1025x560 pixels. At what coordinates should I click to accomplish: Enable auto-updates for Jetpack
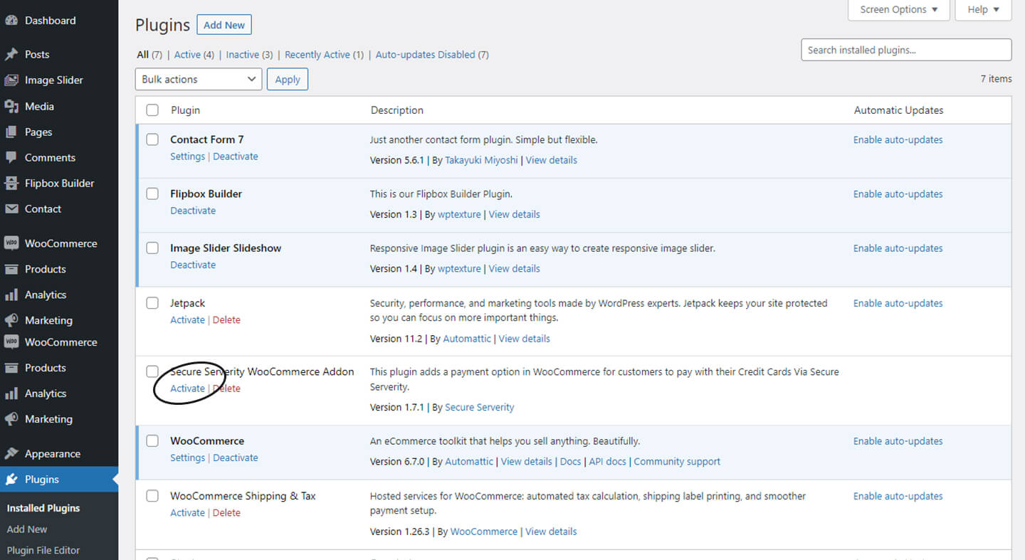point(898,303)
